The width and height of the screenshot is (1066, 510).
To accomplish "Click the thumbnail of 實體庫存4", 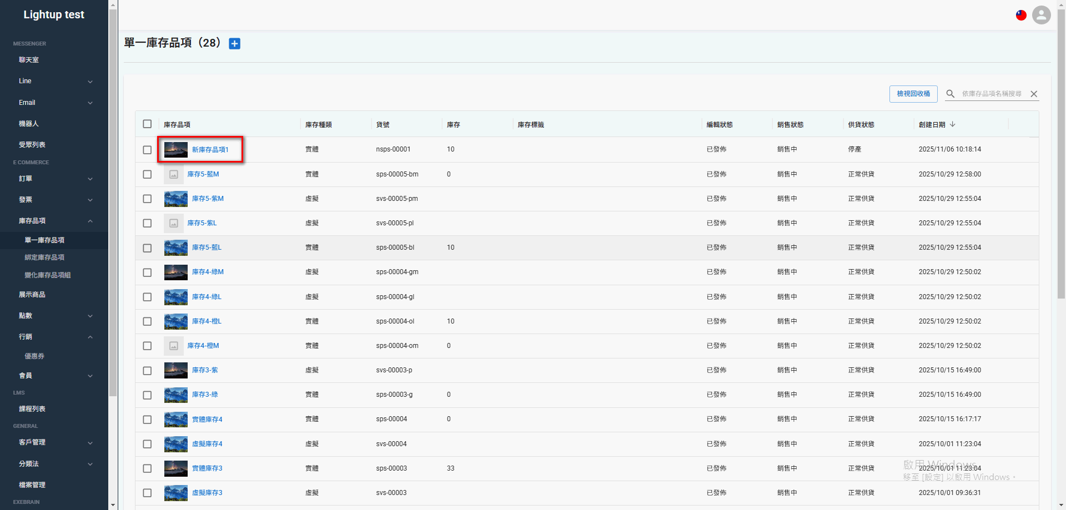I will click(x=175, y=420).
